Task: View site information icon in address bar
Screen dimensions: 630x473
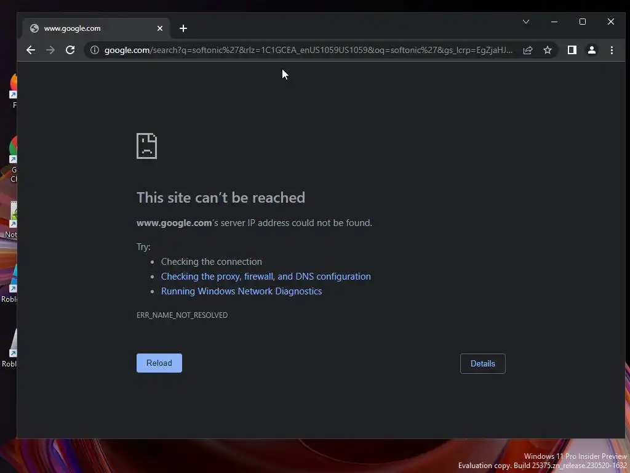Action: coord(94,50)
